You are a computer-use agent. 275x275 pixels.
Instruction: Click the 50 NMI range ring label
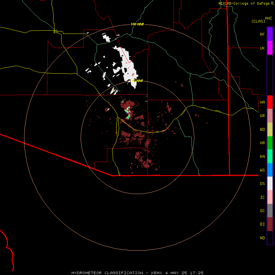tap(137, 81)
